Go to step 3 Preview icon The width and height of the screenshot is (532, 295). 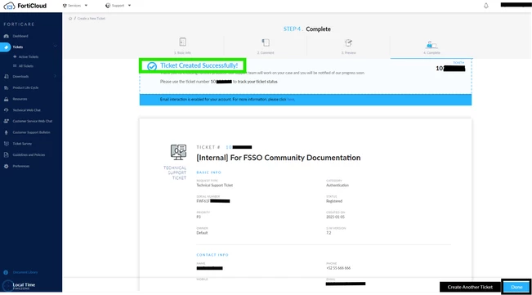[x=348, y=42]
